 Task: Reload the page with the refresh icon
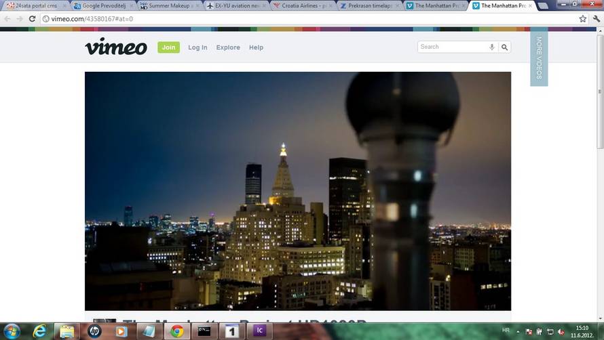[33, 18]
